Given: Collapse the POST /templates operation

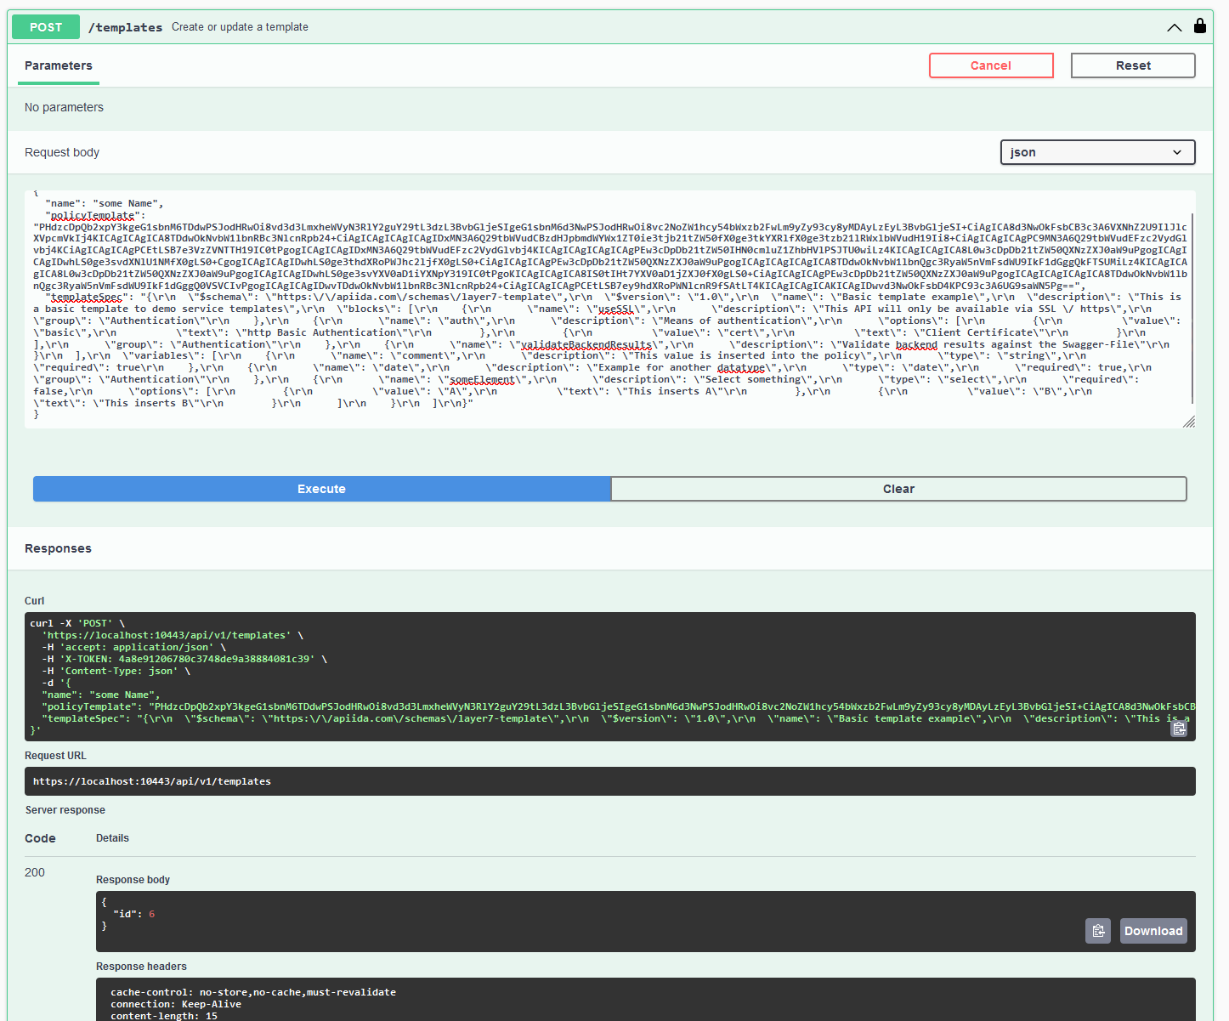Looking at the screenshot, I should coord(1174,27).
